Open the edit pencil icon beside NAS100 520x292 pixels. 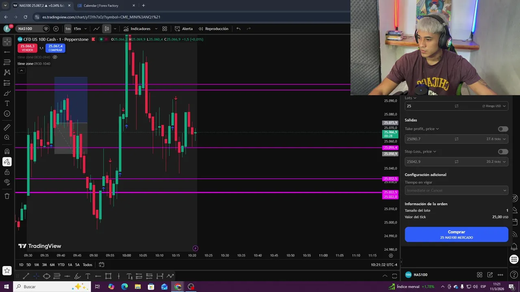[490, 275]
